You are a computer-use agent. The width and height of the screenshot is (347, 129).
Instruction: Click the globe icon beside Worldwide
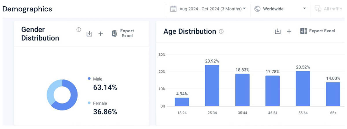tap(257, 9)
